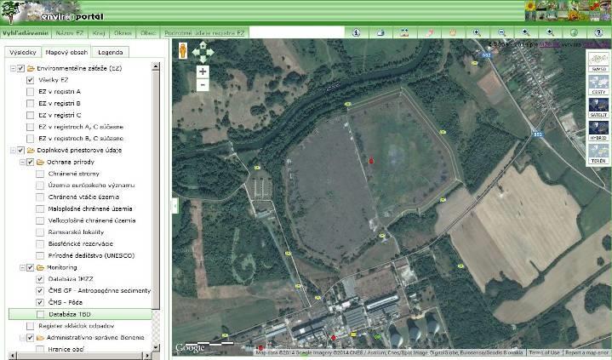Click Vyhľadávanie label in toolbar
The width and height of the screenshot is (612, 360).
point(25,33)
